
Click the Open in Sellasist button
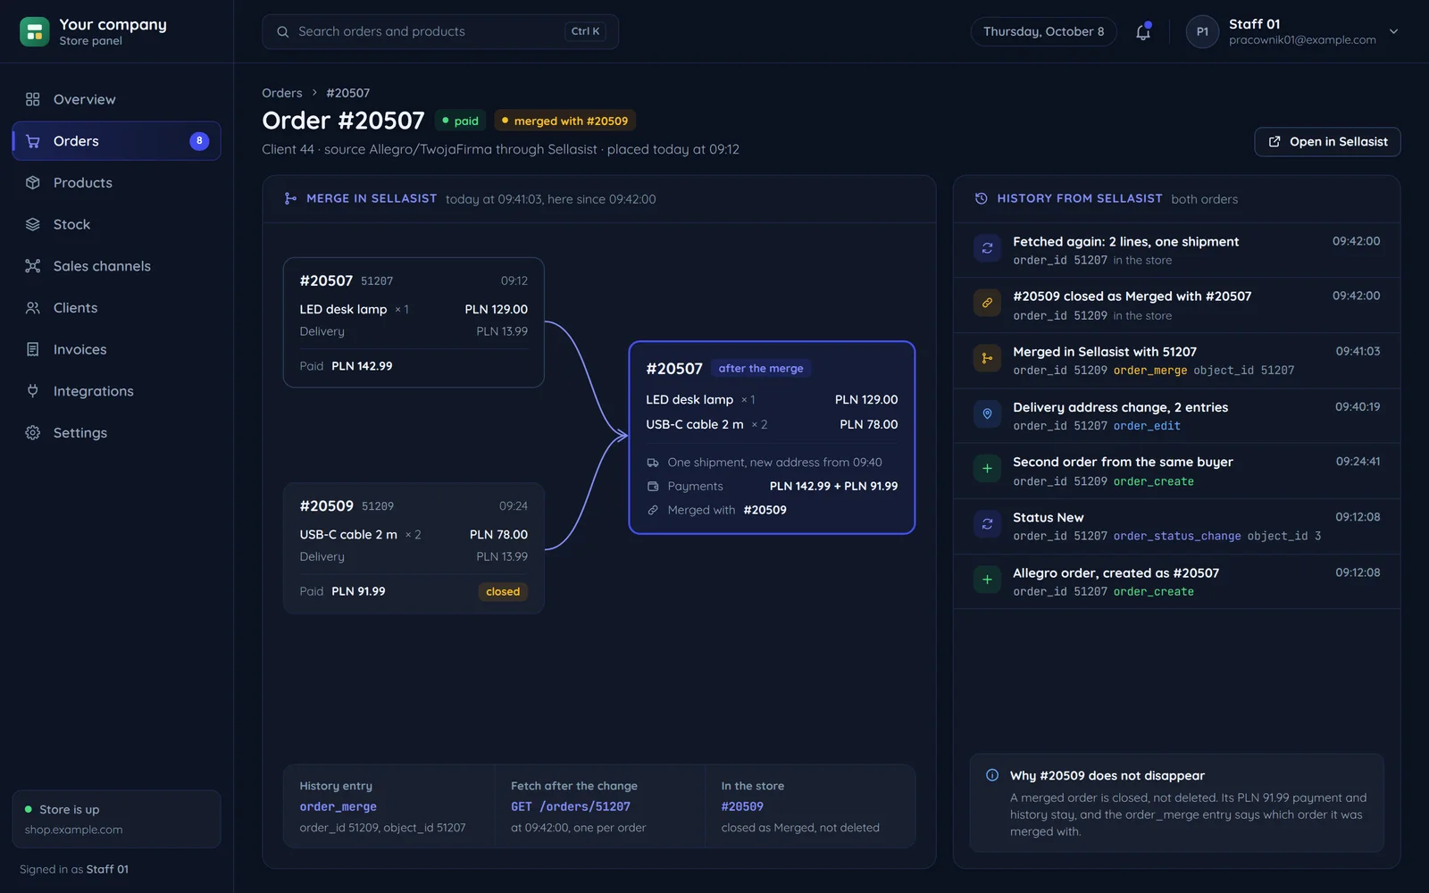tap(1327, 142)
